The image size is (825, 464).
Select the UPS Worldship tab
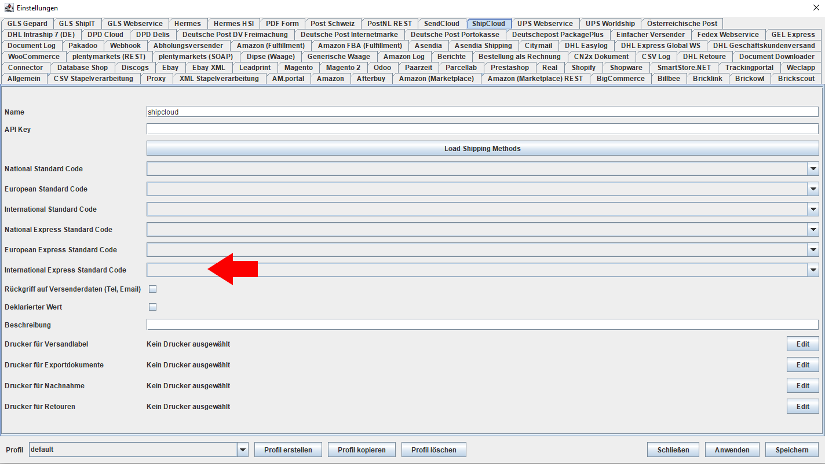tap(610, 24)
